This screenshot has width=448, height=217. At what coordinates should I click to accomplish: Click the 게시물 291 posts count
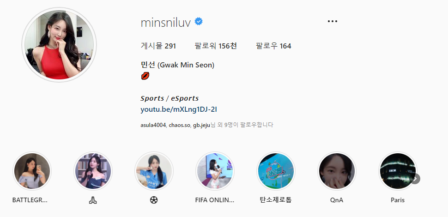pos(158,46)
